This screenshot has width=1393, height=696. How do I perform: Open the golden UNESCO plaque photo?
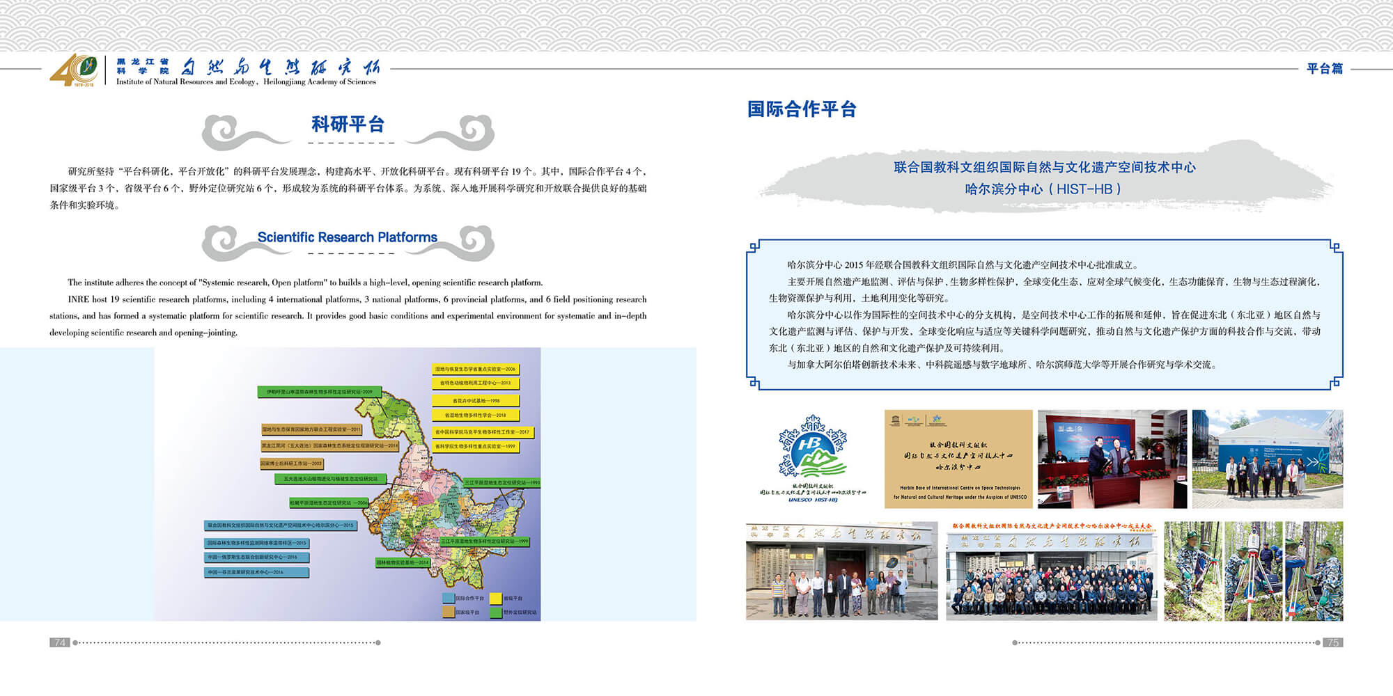(x=958, y=459)
